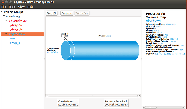Collapse the Physical View disclosure triangle

click(x=6, y=20)
